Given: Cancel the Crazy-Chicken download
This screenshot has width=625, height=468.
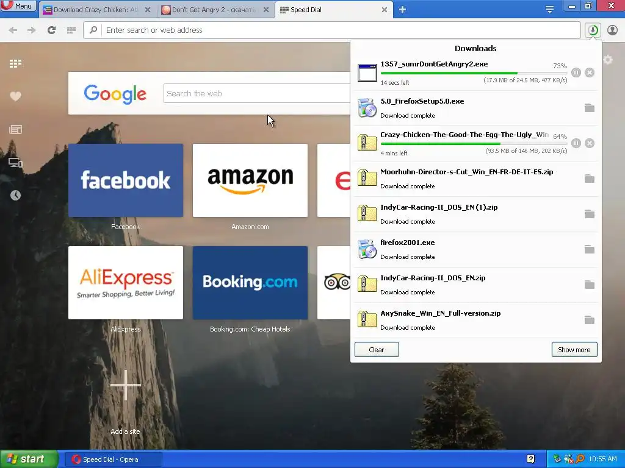Looking at the screenshot, I should 590,143.
